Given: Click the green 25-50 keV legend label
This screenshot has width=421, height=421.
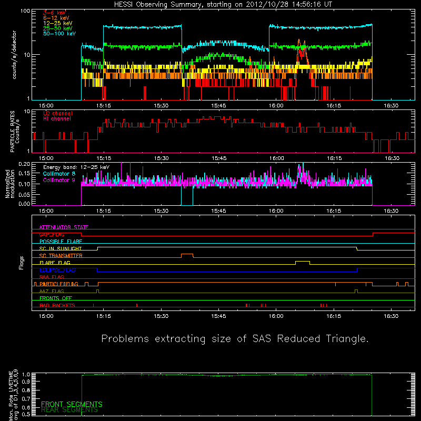Looking at the screenshot, I should coord(58,28).
